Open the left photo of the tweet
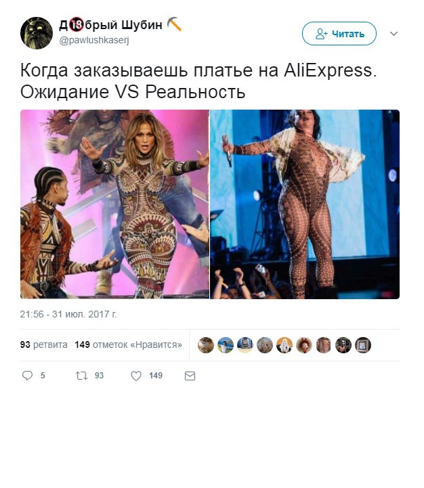Screen dimensions: 424x488 click(x=114, y=204)
